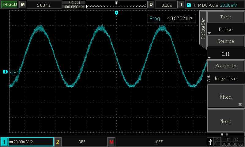Click the 5.00ms timebase value

(x=44, y=5)
